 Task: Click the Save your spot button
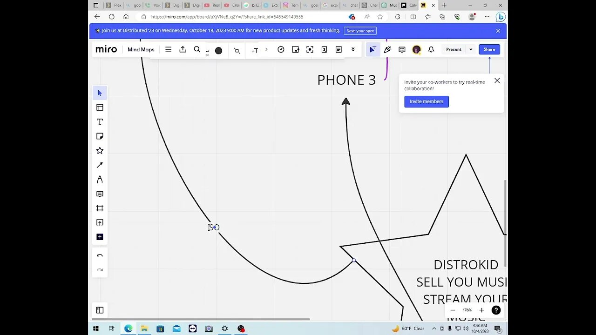(x=360, y=31)
